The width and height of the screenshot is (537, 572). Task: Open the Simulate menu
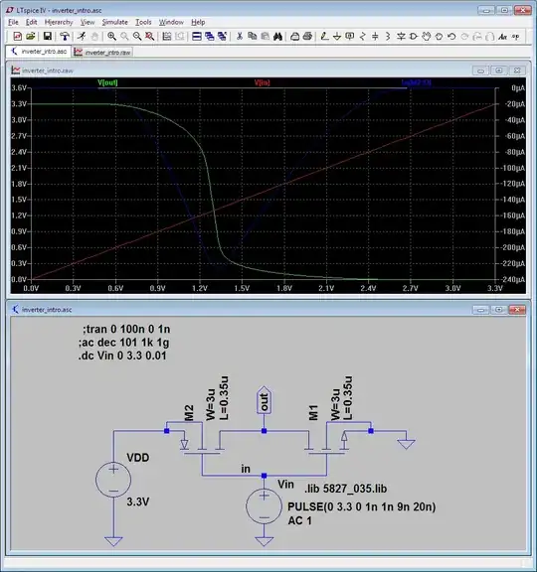[114, 22]
